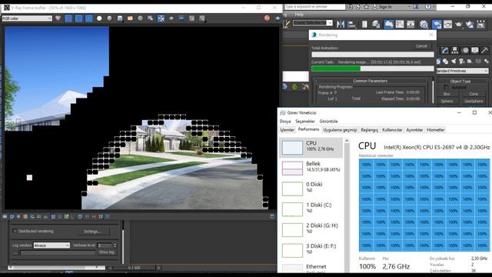This screenshot has width=492, height=277.
Task: Open Görüntüle menu in Görev Yöneticisi
Action: (x=328, y=122)
